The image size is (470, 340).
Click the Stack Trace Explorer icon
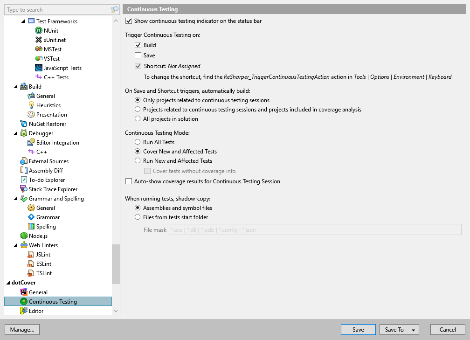tap(24, 189)
